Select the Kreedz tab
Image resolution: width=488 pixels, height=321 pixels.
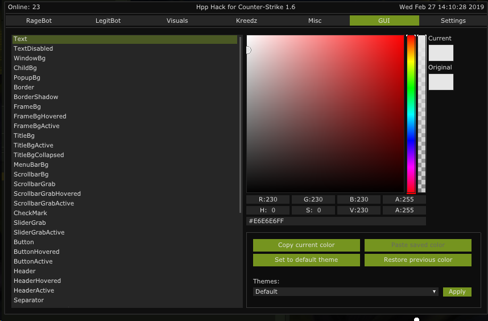click(246, 20)
